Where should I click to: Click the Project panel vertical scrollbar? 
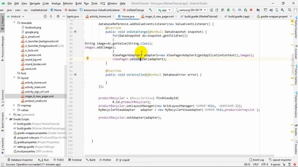click(66, 110)
